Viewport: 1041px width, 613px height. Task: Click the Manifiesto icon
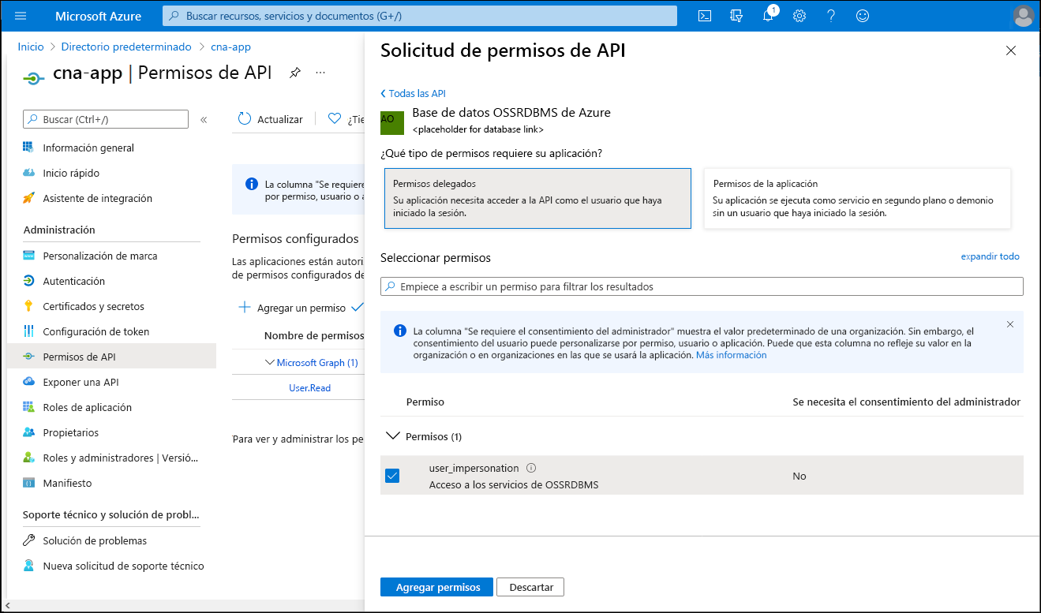(28, 483)
